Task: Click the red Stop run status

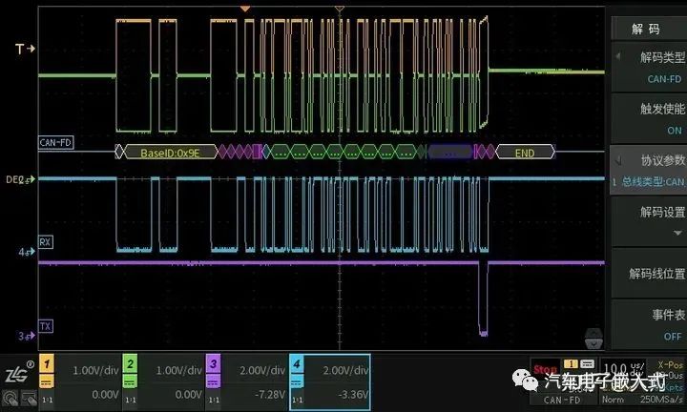Action: click(546, 369)
